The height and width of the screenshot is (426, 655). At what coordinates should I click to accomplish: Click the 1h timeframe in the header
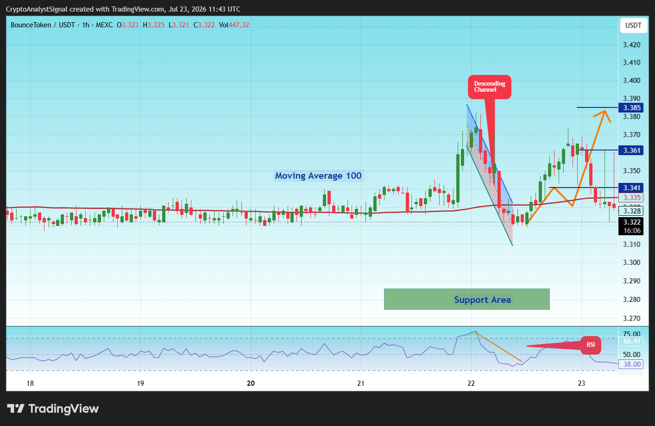86,25
